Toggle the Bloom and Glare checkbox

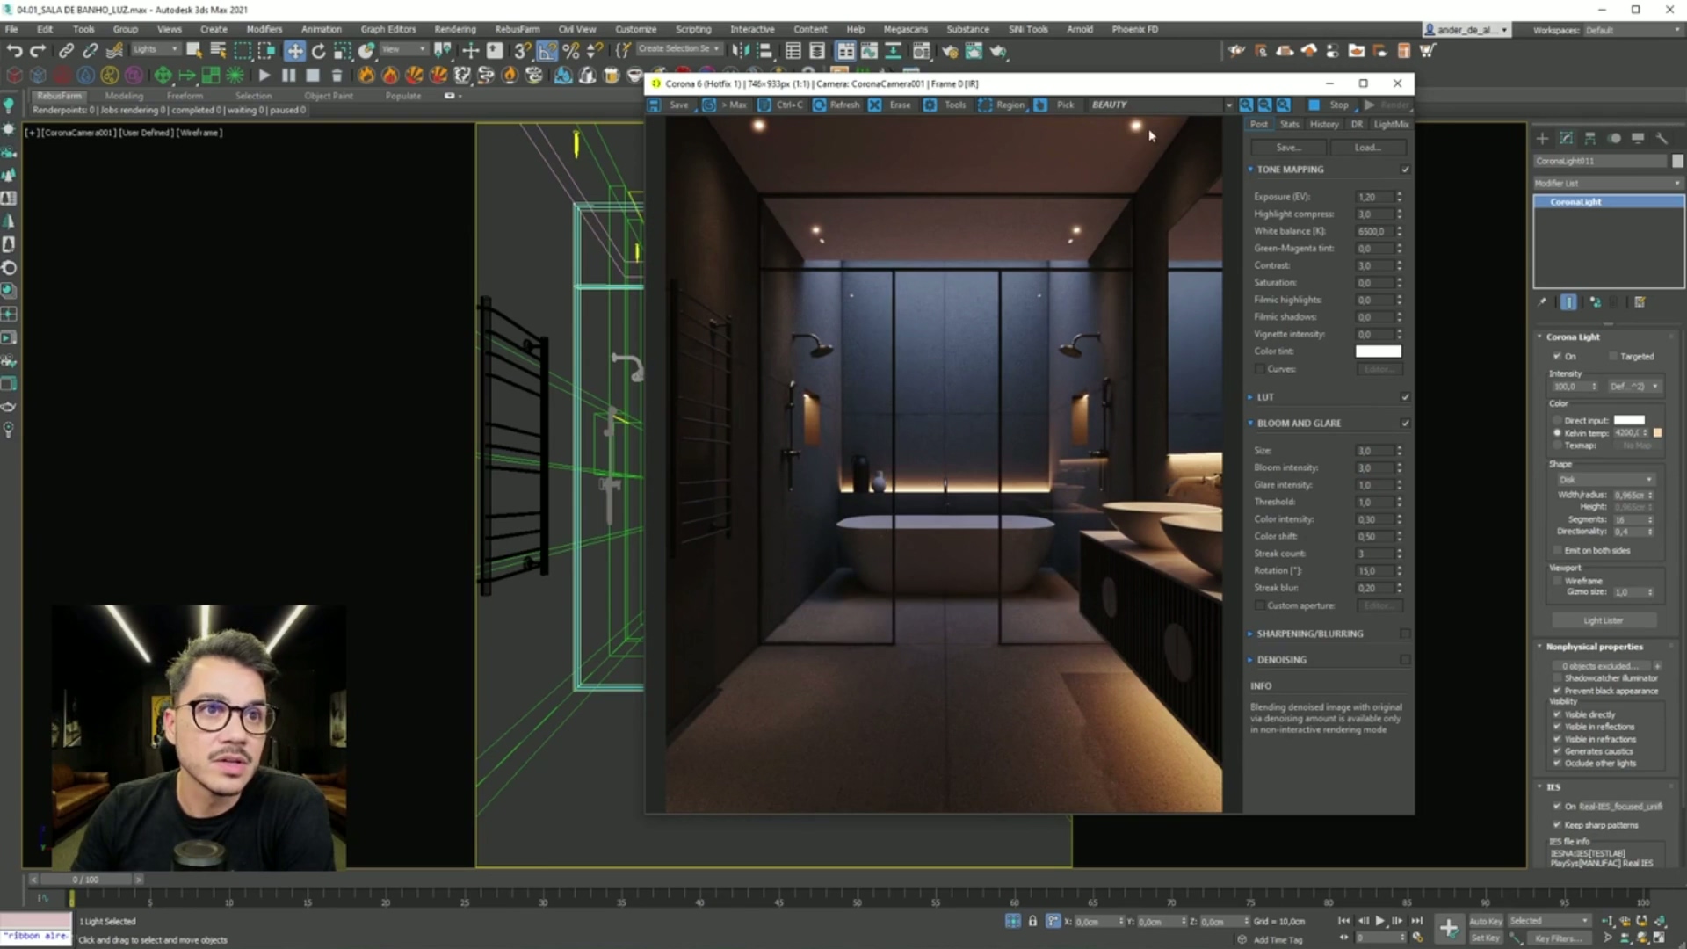(x=1405, y=423)
